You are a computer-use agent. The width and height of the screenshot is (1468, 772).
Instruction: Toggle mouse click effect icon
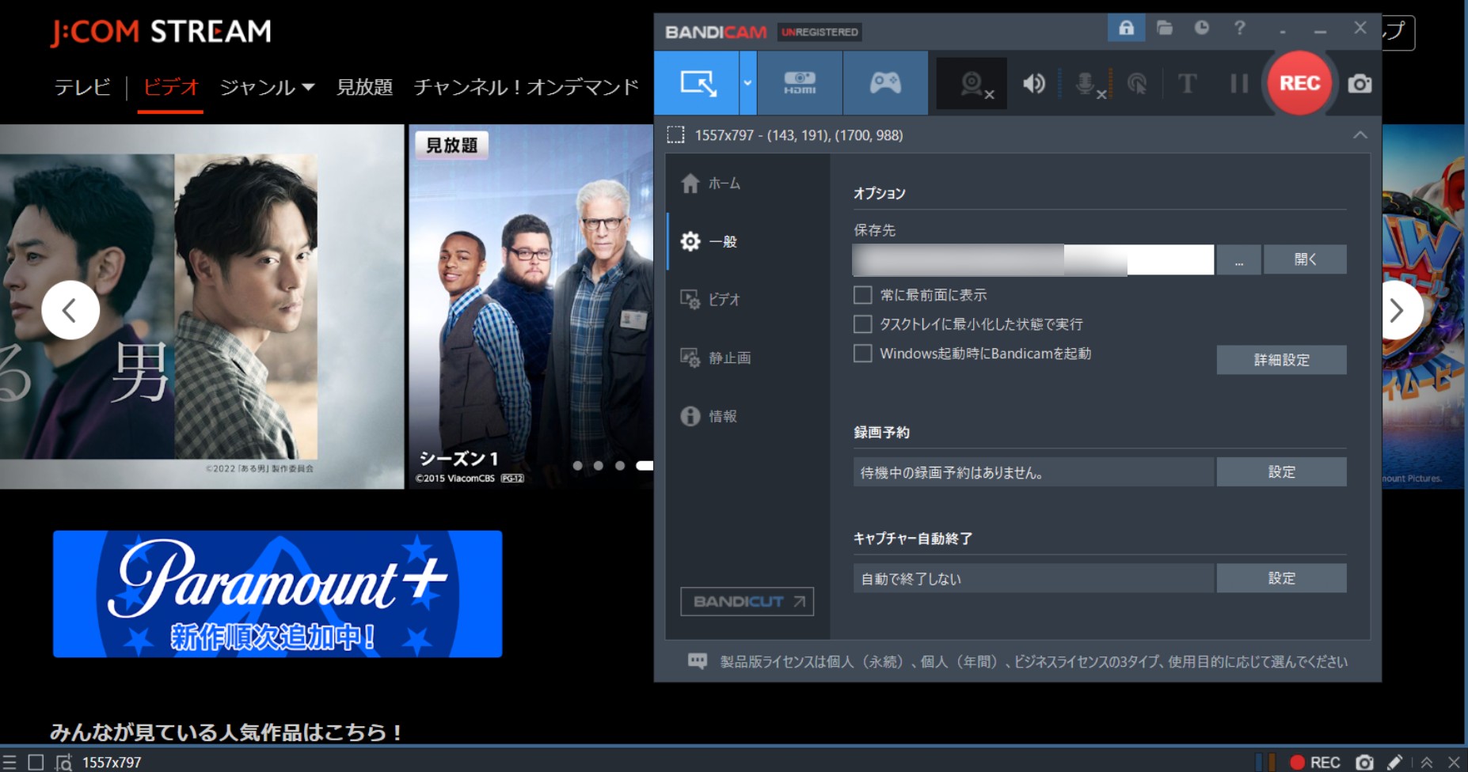[x=1137, y=83]
